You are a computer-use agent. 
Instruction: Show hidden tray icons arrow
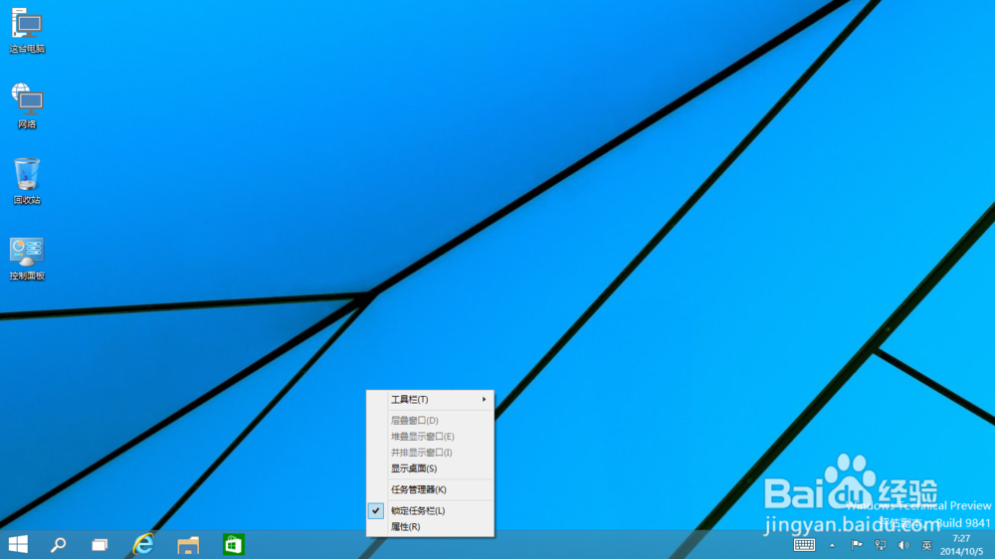click(x=832, y=545)
